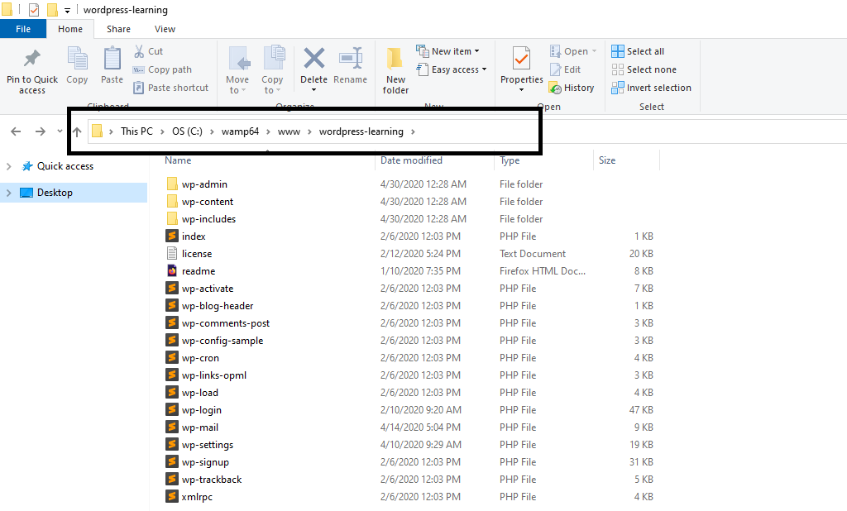Click Pin to Quick access icon
847x511 pixels.
[x=32, y=59]
